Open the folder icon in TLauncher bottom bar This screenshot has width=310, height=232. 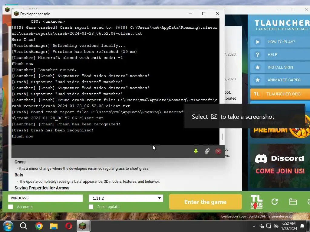(x=293, y=202)
